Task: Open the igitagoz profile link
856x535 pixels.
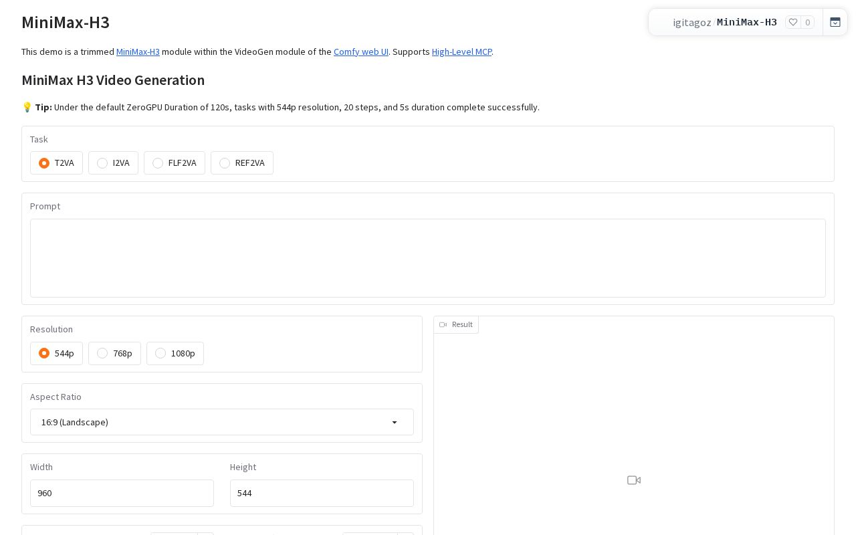Action: pos(692,22)
